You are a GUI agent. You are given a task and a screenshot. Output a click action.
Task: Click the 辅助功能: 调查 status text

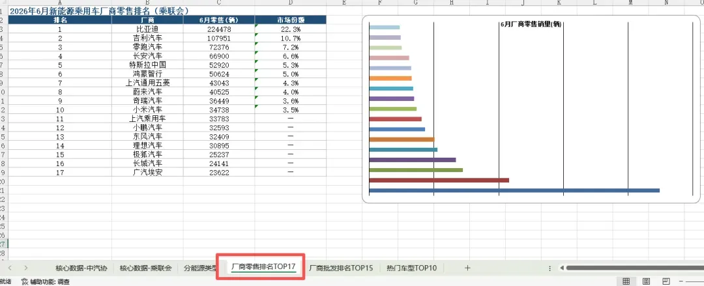point(50,282)
